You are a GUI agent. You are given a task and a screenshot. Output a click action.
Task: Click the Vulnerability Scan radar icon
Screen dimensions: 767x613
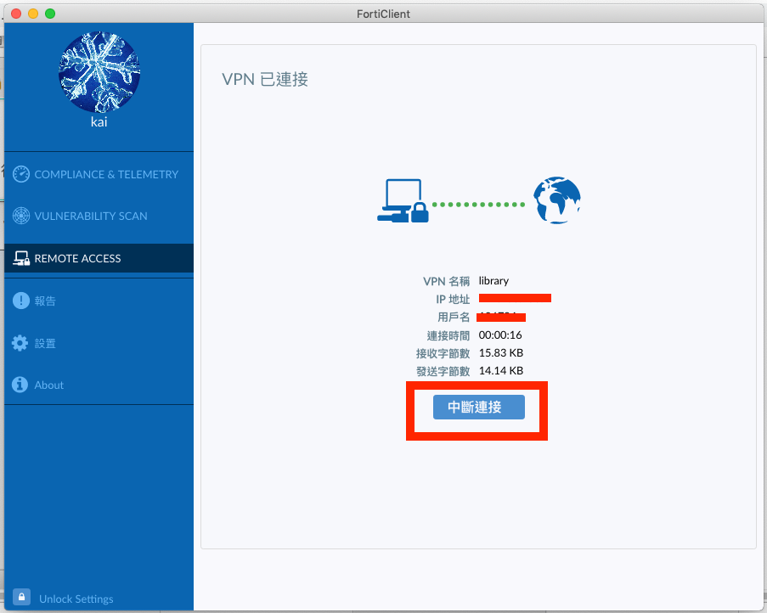point(21,216)
